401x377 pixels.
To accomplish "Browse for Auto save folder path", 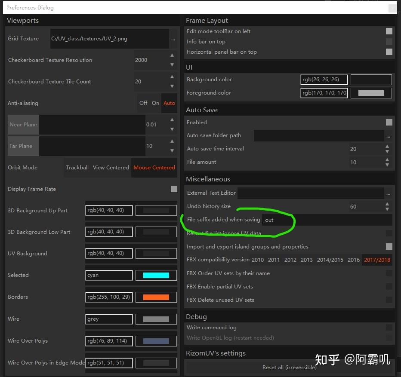I will pos(388,135).
